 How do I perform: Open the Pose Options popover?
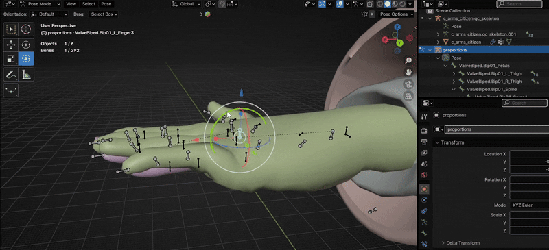point(396,14)
